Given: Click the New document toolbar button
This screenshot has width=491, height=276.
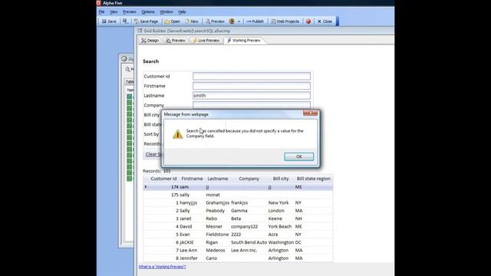Looking at the screenshot, I should point(192,21).
